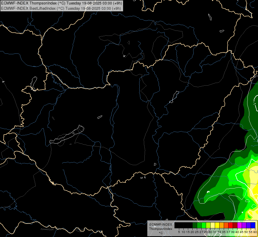The image size is (258, 237).
Task: Click the legend title 'ECMWF-INDEX'
Action: (x=161, y=225)
